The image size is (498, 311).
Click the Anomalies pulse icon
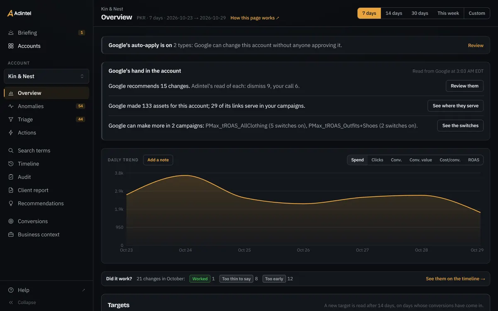pyautogui.click(x=11, y=106)
